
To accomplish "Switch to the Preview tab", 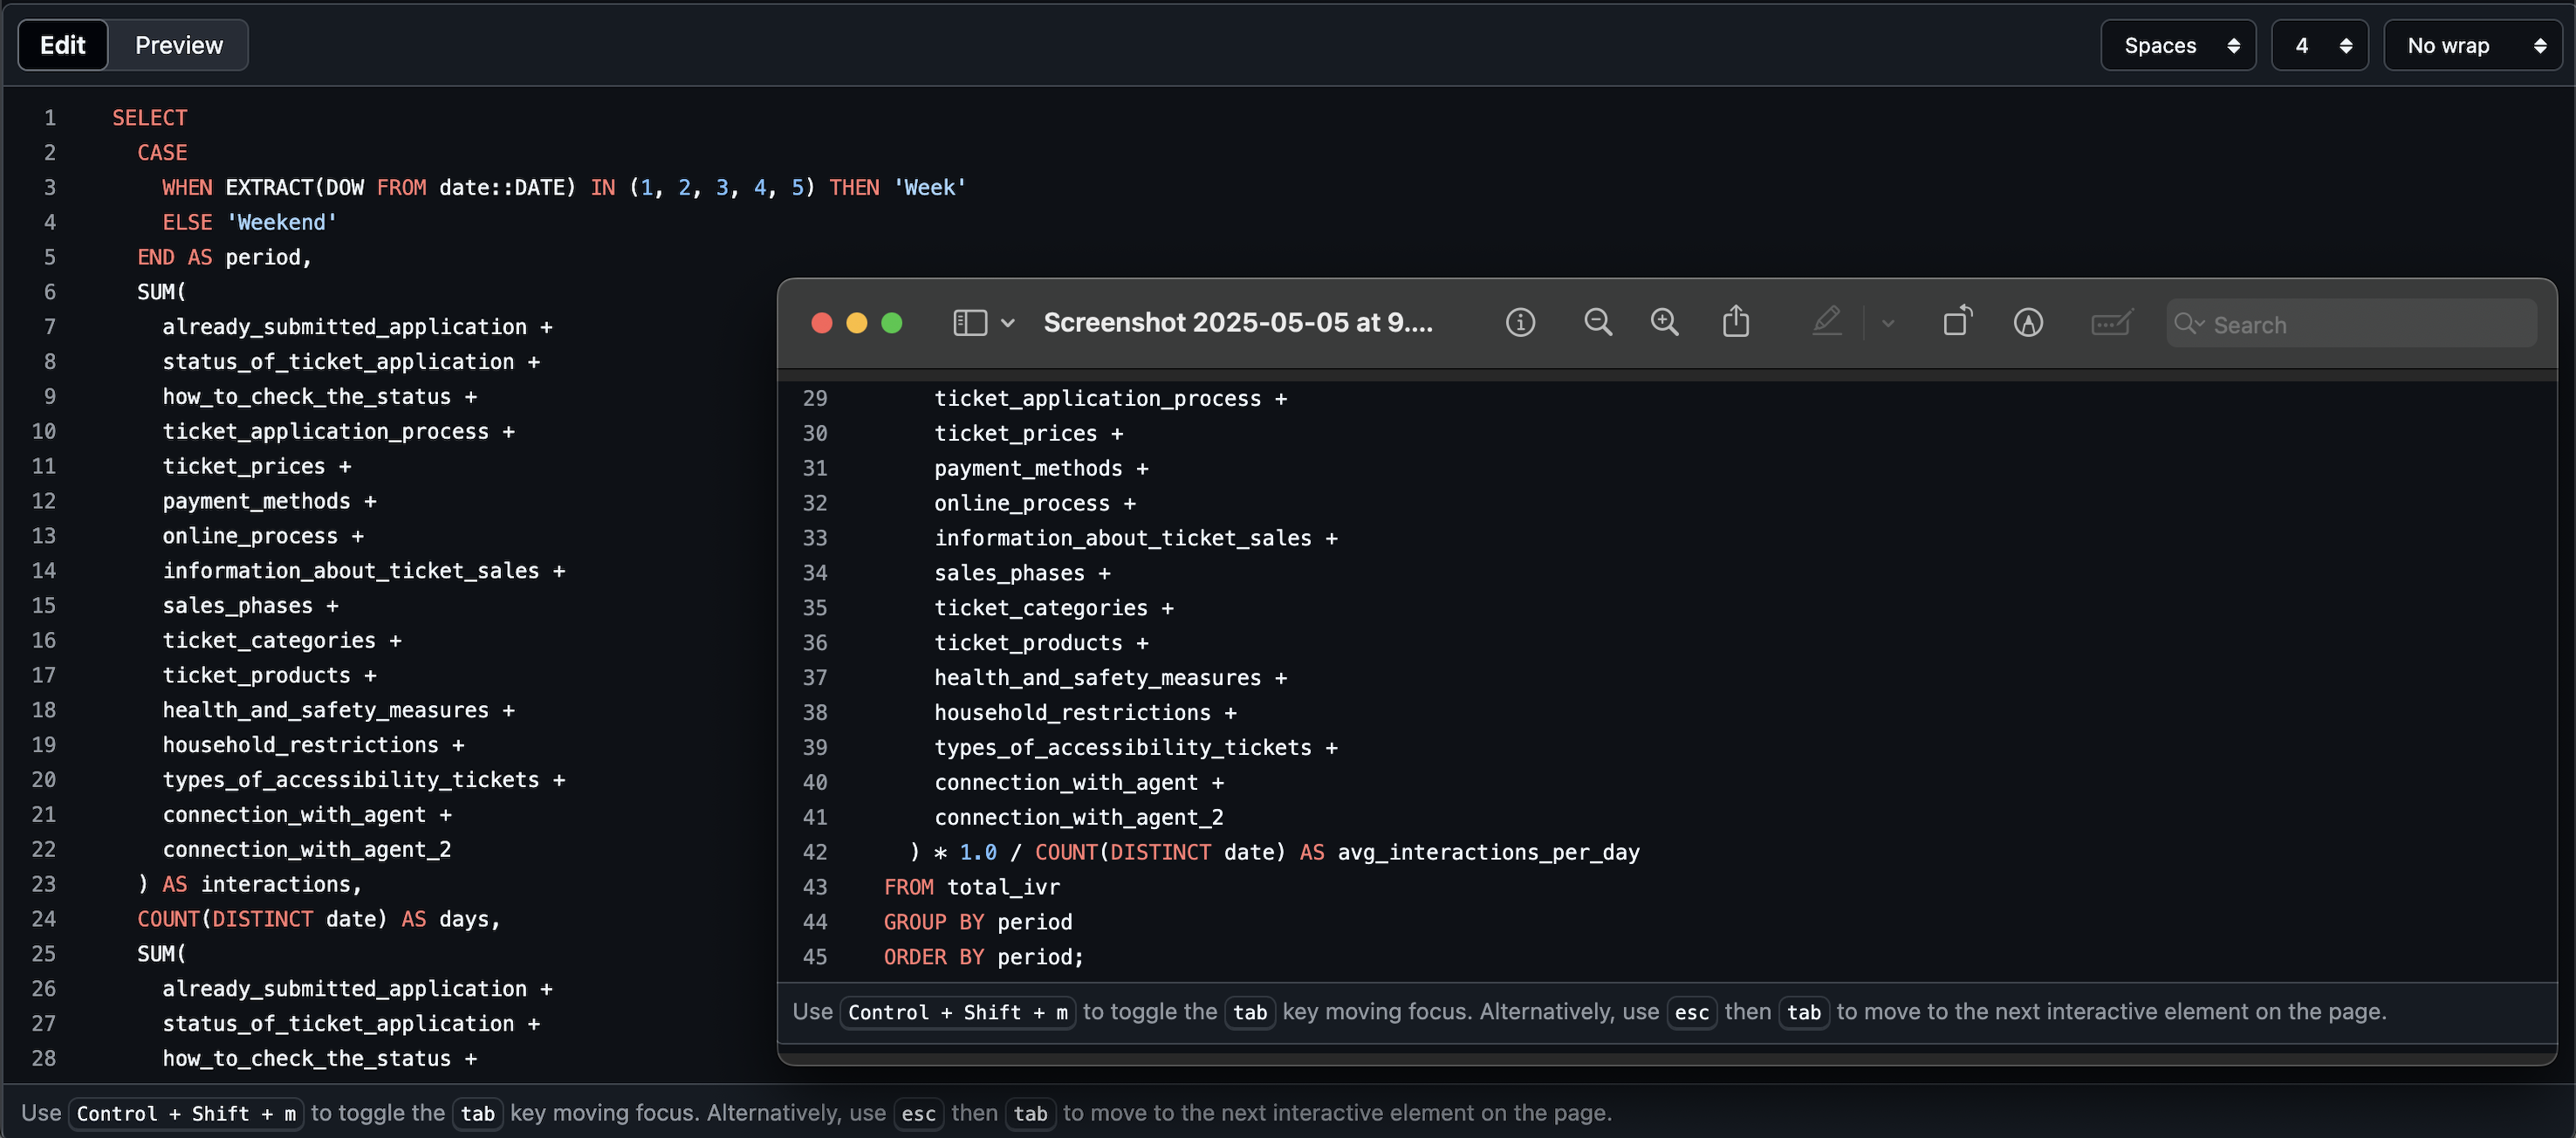I will coord(179,45).
